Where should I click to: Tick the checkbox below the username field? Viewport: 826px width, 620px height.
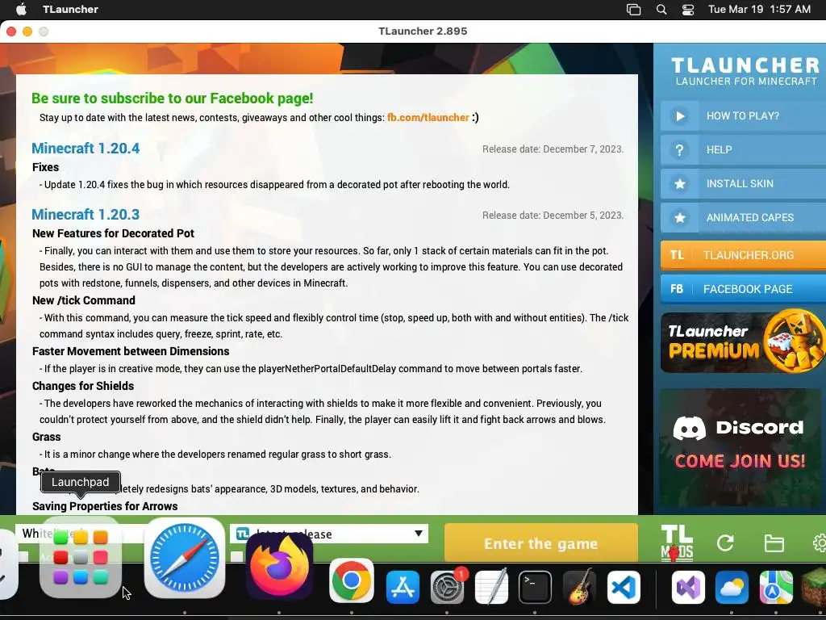coord(23,556)
